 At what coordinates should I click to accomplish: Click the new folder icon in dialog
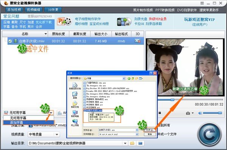point(137,78)
